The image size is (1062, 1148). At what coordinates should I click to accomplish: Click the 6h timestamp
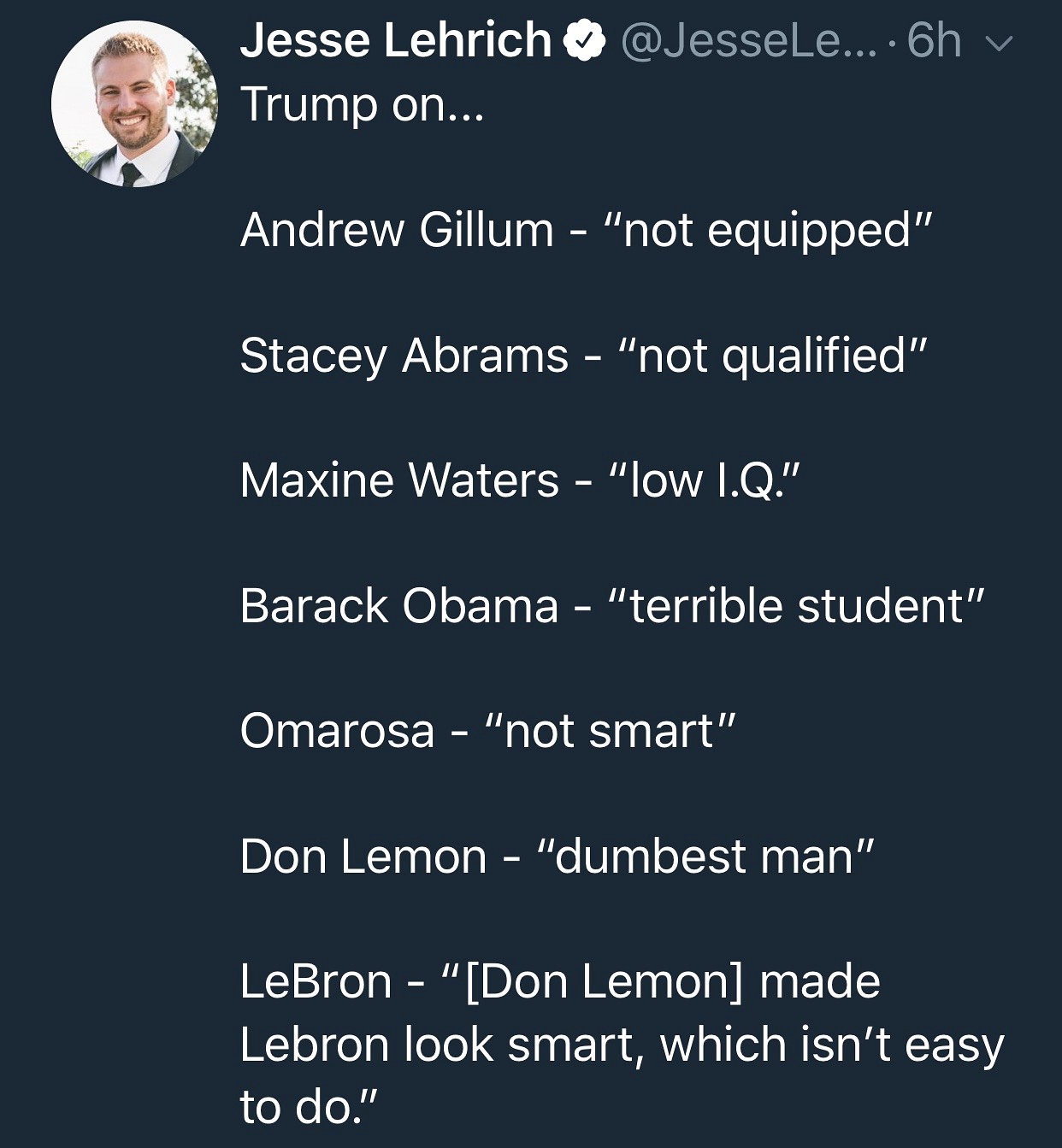tap(934, 41)
